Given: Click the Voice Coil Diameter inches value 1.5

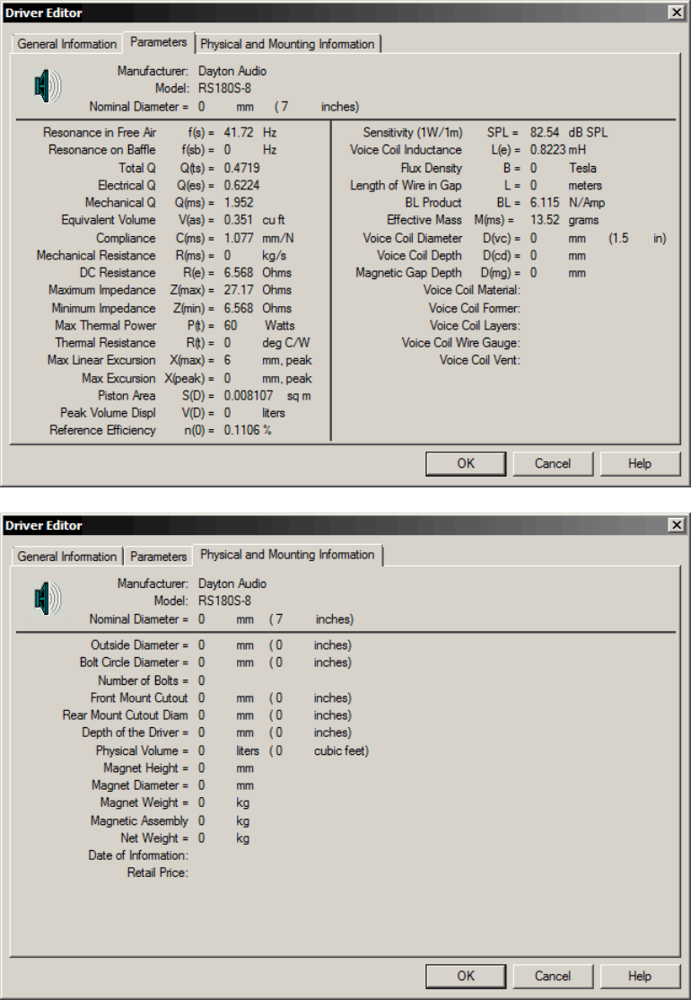Looking at the screenshot, I should 619,239.
